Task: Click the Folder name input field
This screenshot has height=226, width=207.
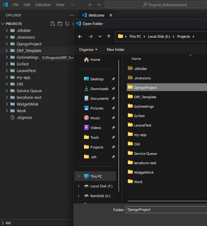Action: [166, 210]
